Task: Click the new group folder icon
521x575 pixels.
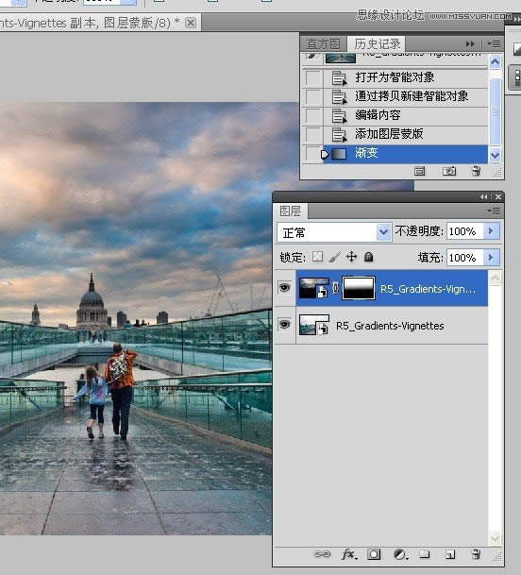Action: [x=425, y=553]
